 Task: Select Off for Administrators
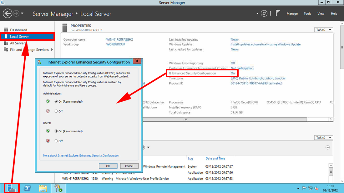coord(56,111)
